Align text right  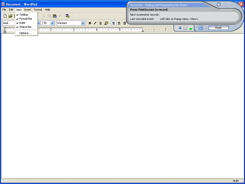124,23
